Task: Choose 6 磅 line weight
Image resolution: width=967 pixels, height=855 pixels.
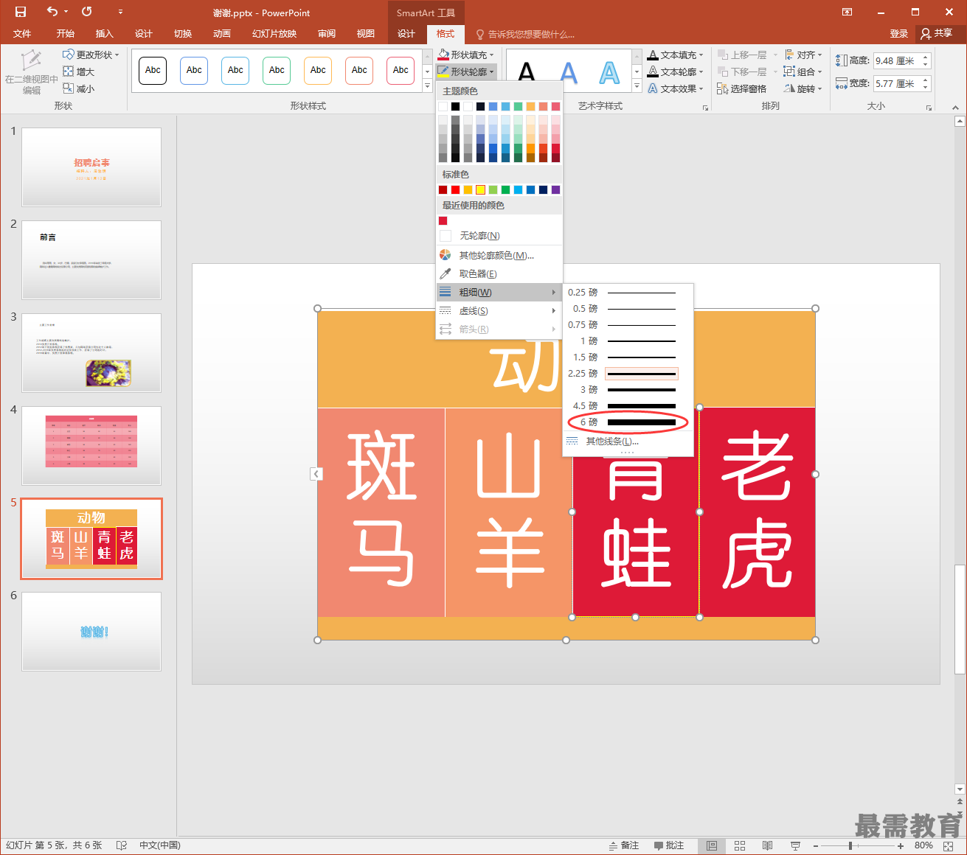Action: [x=628, y=422]
